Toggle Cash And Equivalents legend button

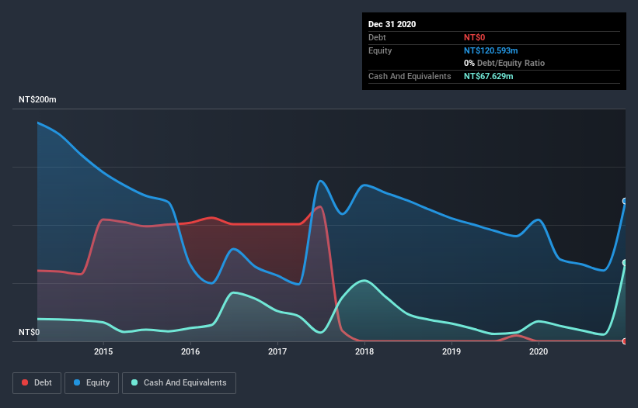[179, 383]
